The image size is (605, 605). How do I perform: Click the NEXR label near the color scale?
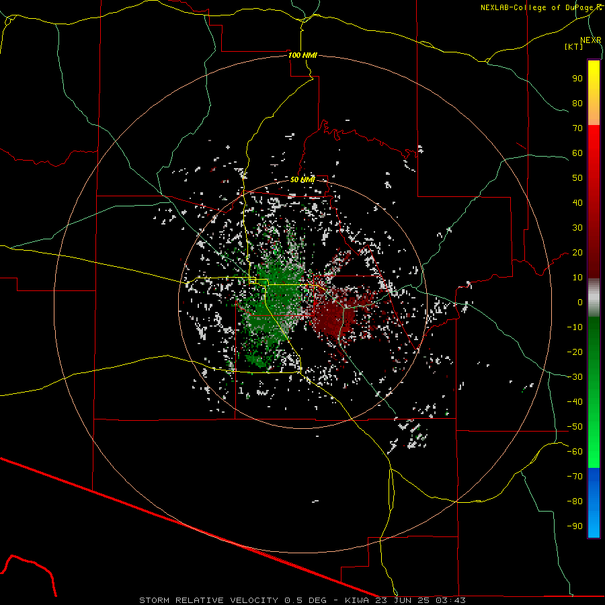pos(591,40)
